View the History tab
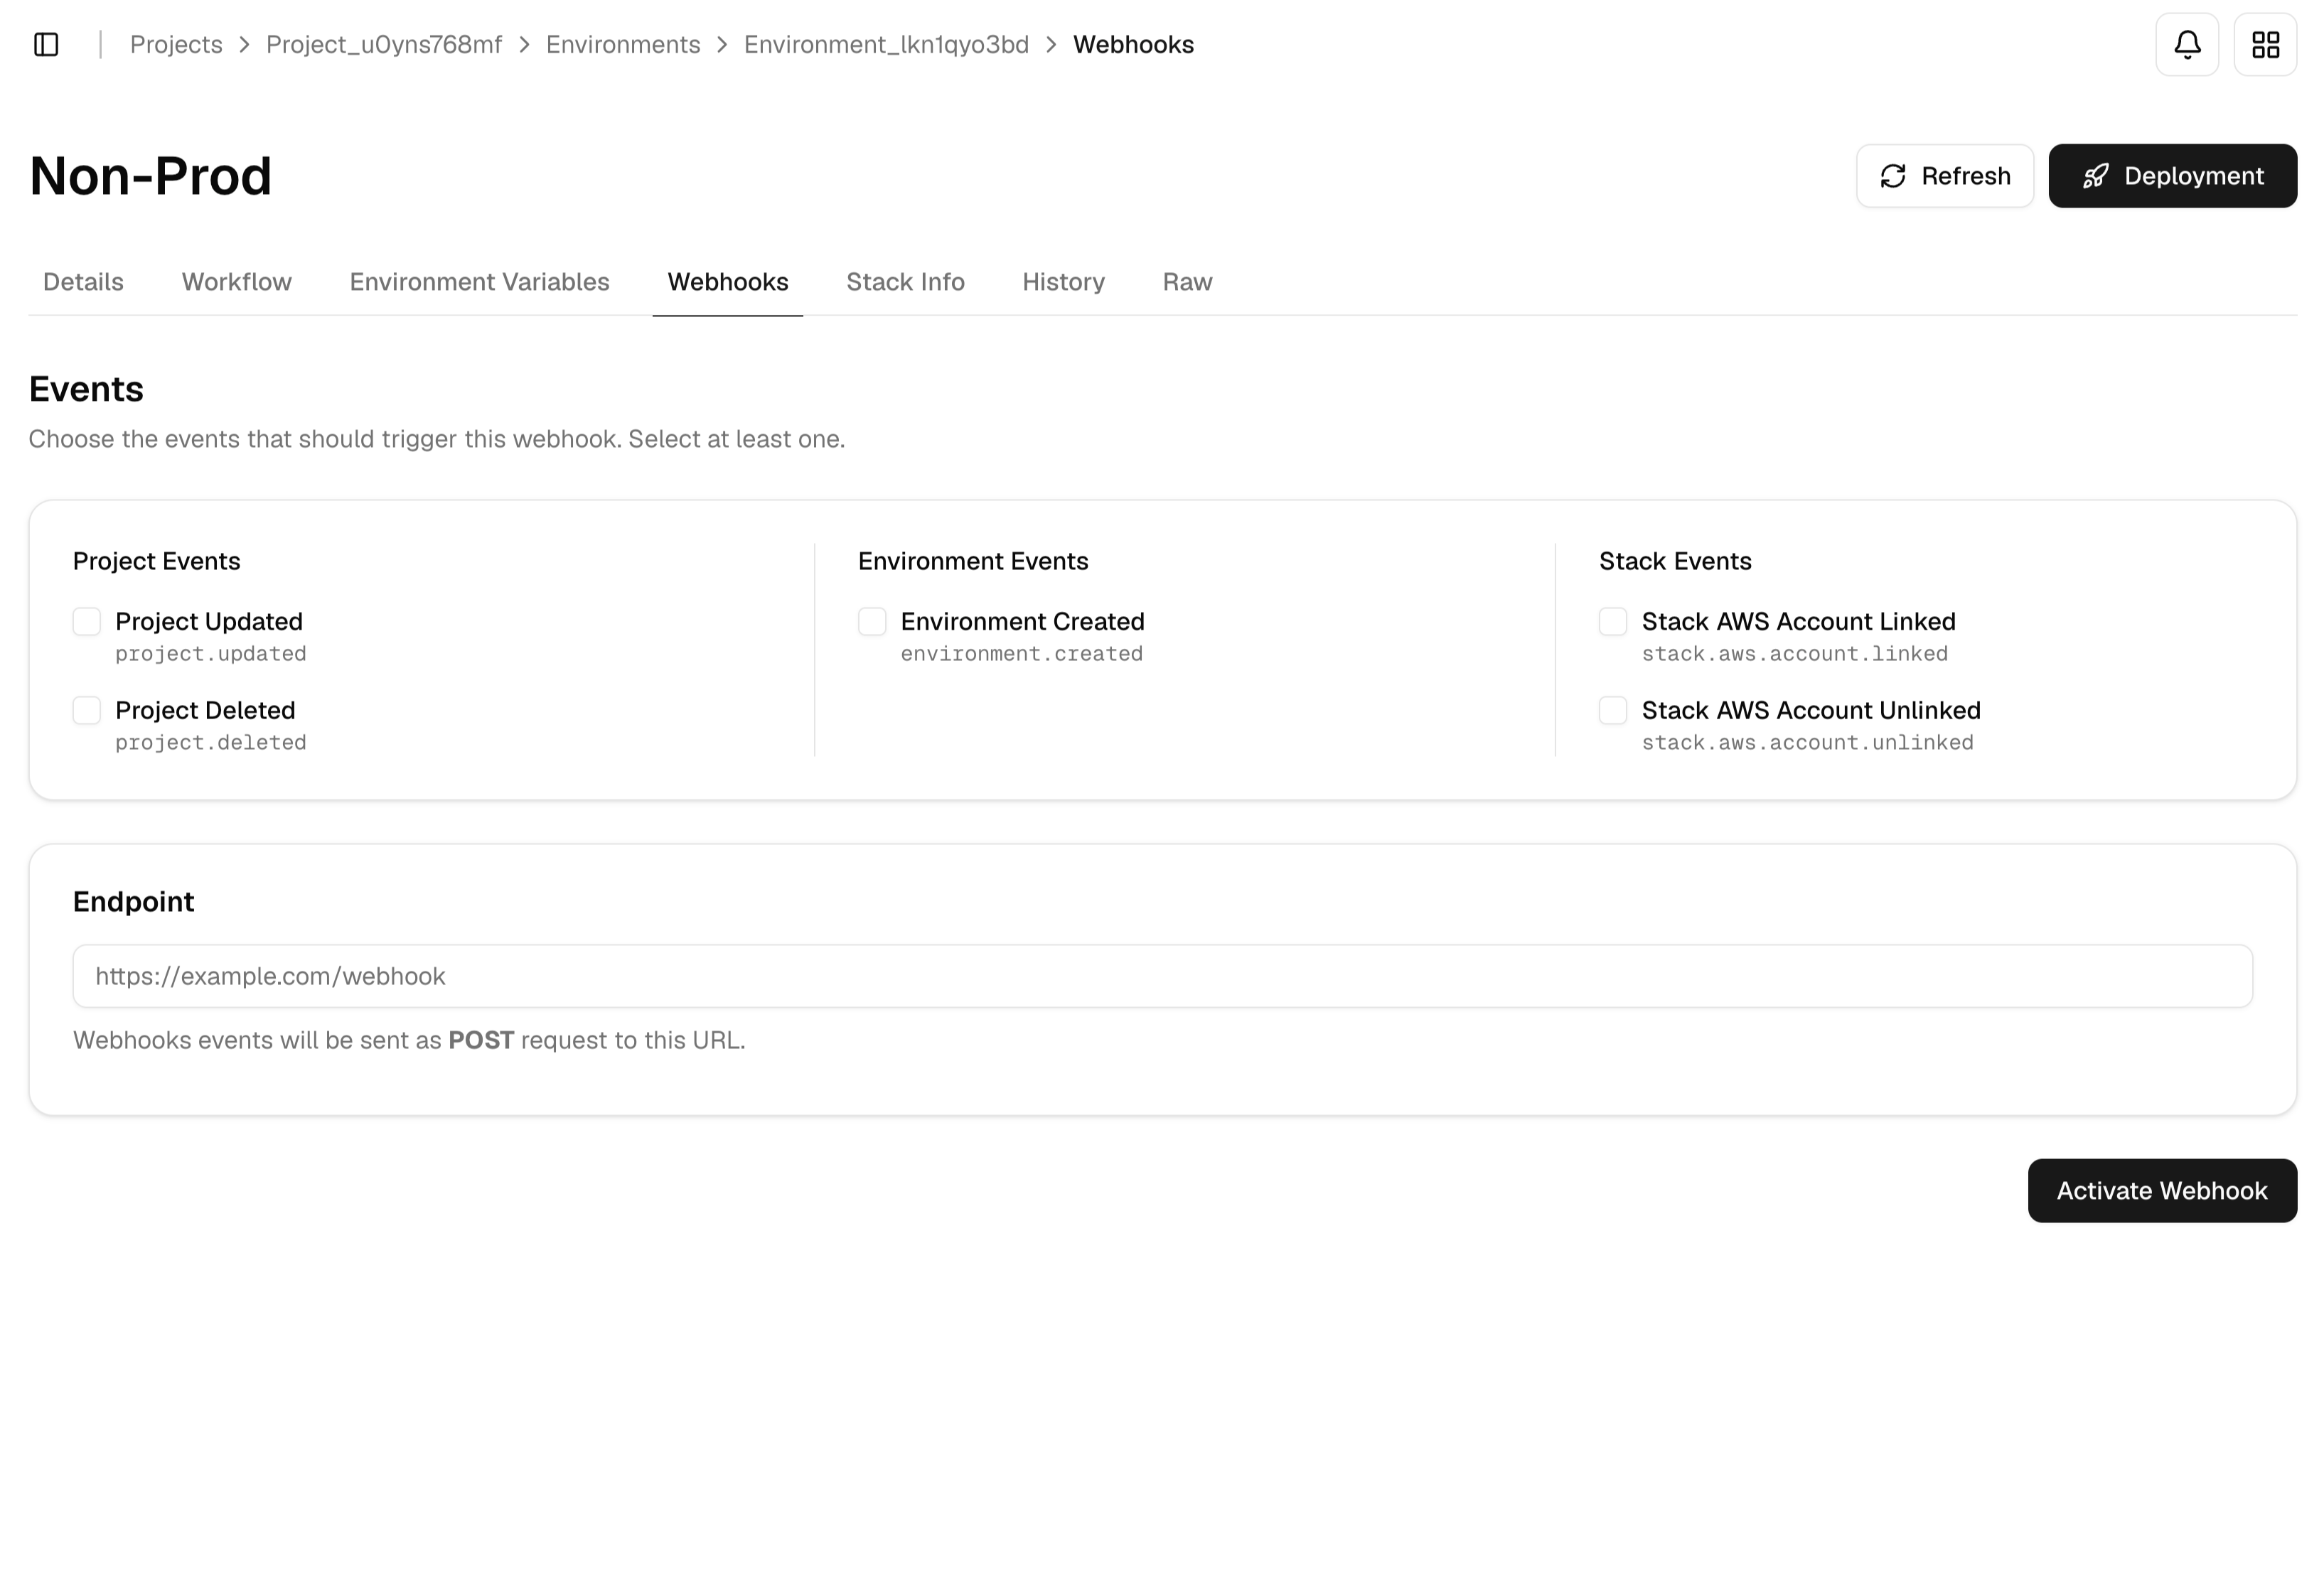This screenshot has width=2324, height=1577. pyautogui.click(x=1063, y=282)
